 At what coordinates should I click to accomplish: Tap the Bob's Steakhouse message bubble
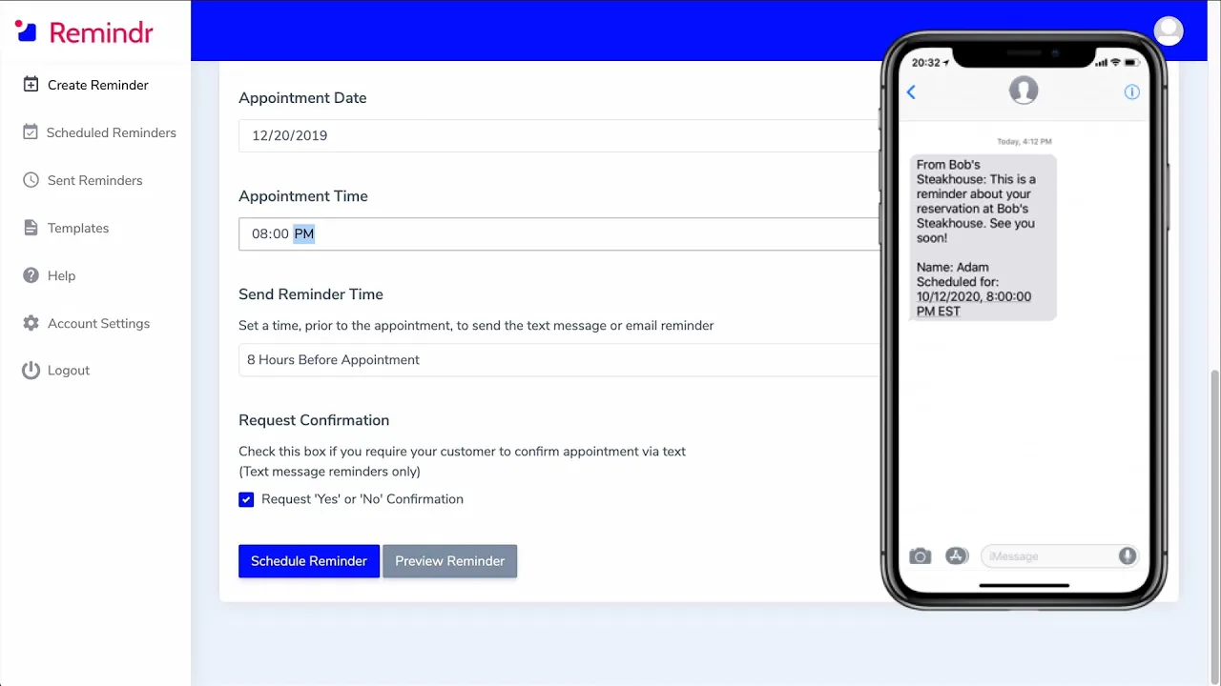(983, 237)
